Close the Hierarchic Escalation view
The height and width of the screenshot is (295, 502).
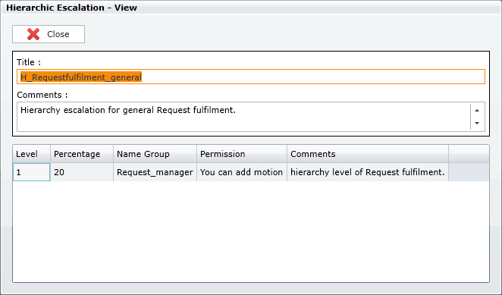click(49, 34)
